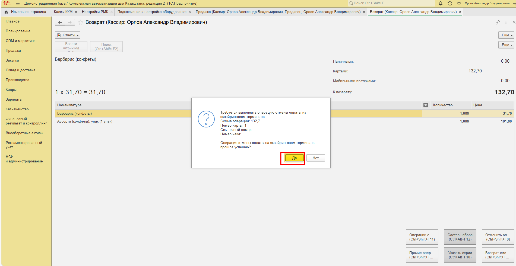Switch to the Настройки РМК tab
Viewport: 516px width, 266px height.
(x=95, y=12)
